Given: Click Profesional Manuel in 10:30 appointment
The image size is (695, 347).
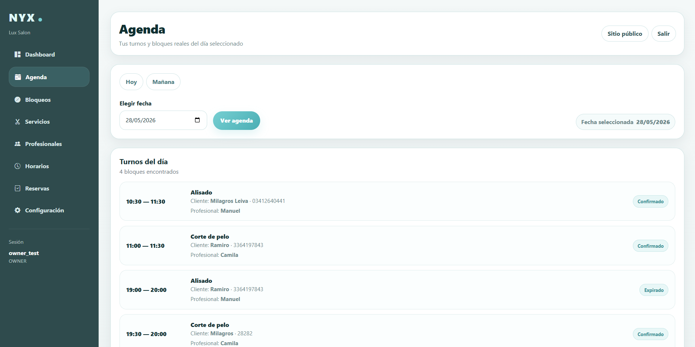Looking at the screenshot, I should click(x=215, y=211).
